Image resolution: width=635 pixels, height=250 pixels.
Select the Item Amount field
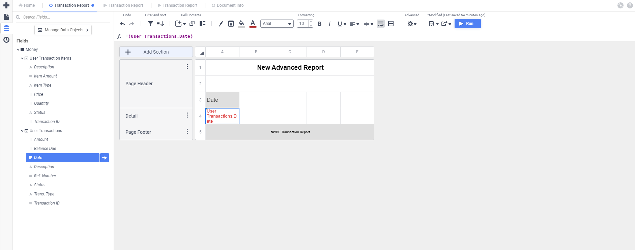click(x=45, y=76)
